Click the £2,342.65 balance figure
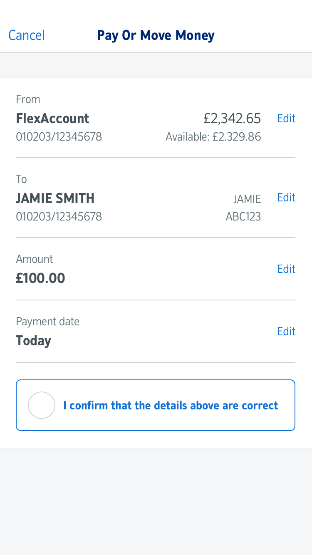312x555 pixels. [232, 119]
